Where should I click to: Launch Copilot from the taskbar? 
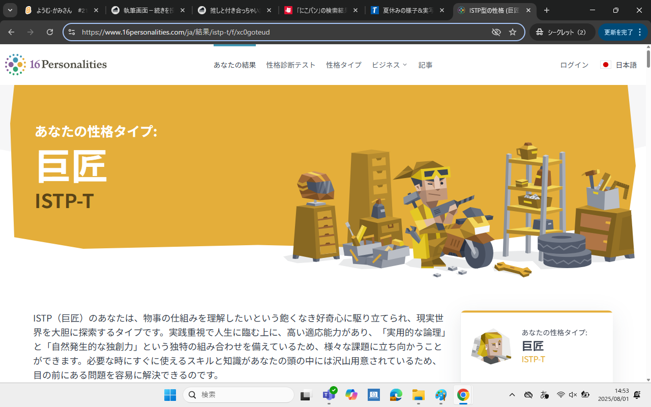pos(351,395)
